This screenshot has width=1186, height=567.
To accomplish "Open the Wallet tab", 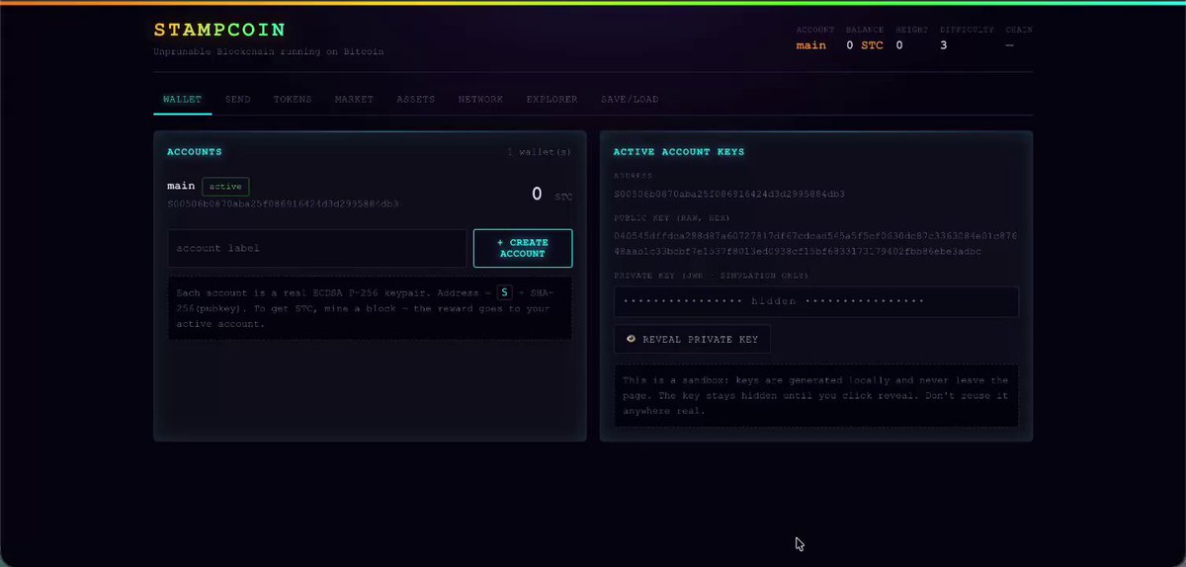I will click(182, 100).
